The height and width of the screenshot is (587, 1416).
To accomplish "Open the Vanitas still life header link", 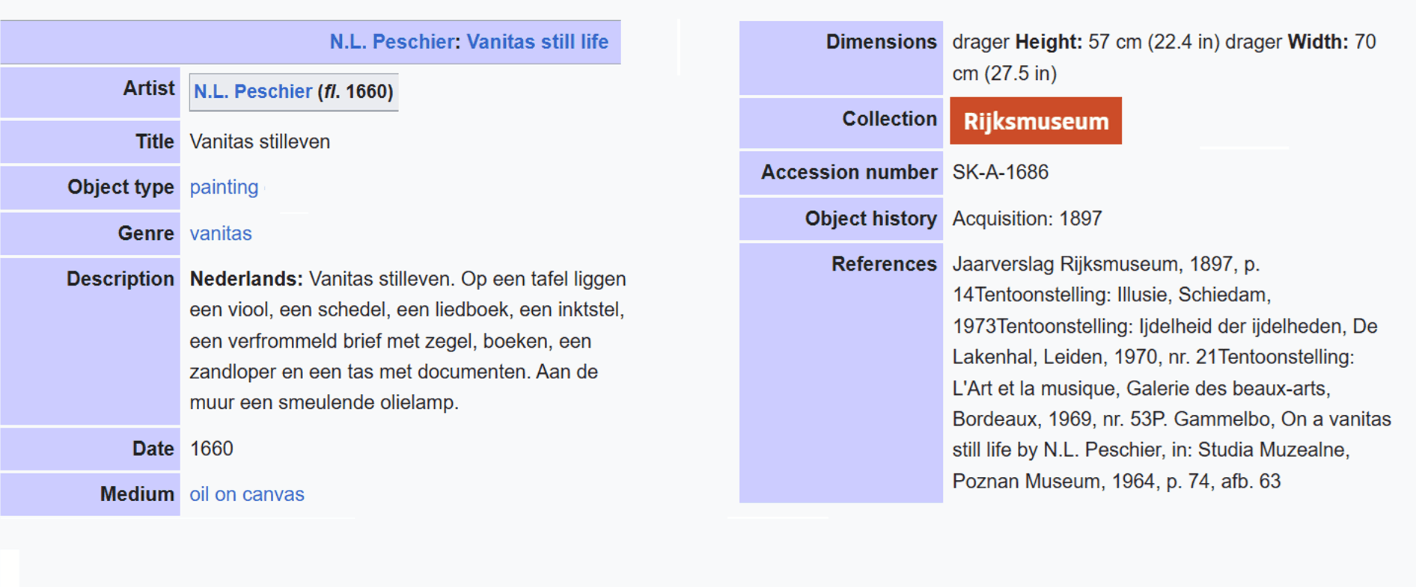I will 537,42.
